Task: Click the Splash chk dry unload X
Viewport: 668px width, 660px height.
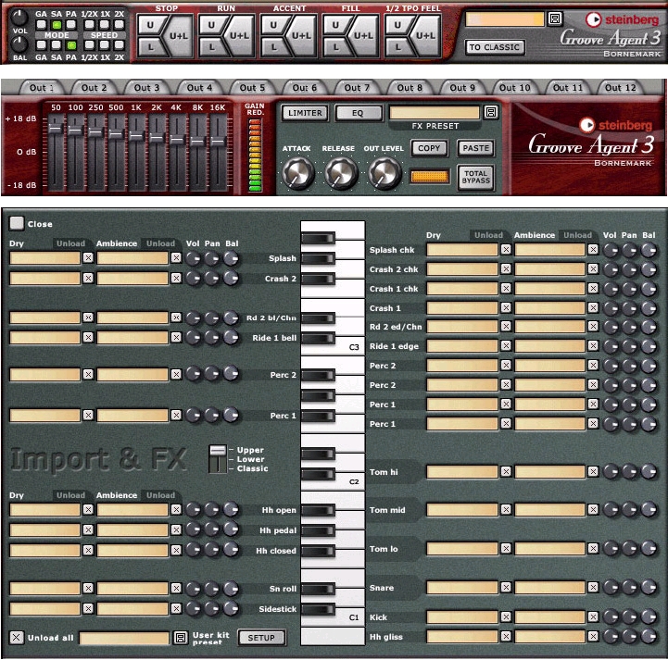Action: click(x=506, y=249)
